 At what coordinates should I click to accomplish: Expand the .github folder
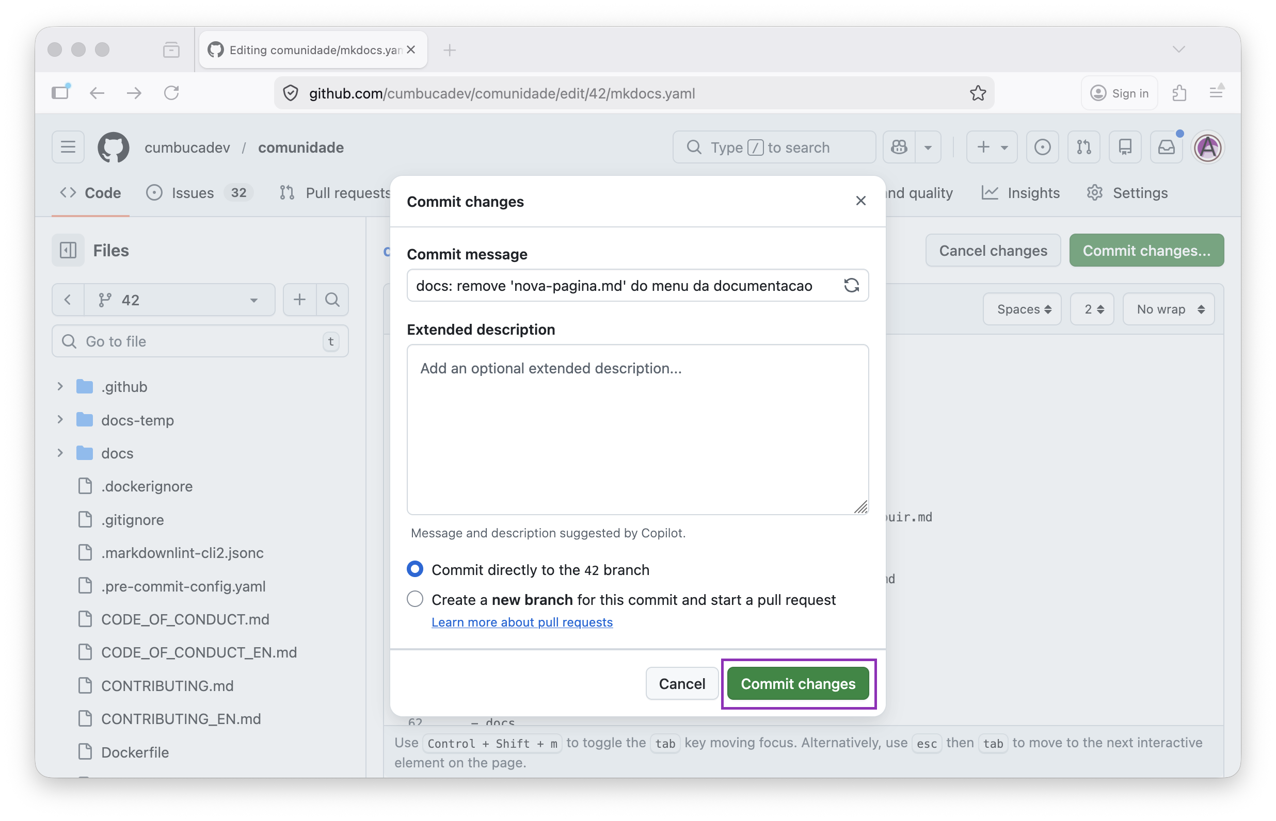coord(60,386)
